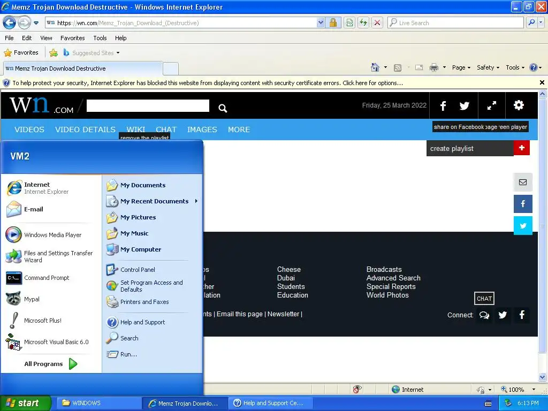
Task: Click the Add to Favorites Bar icon
Action: [54, 53]
